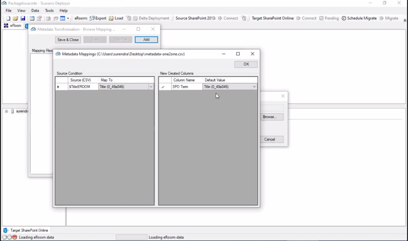Viewport: 408px width, 241px height.
Task: Close the Metadata Mappings dialog
Action: click(252, 54)
